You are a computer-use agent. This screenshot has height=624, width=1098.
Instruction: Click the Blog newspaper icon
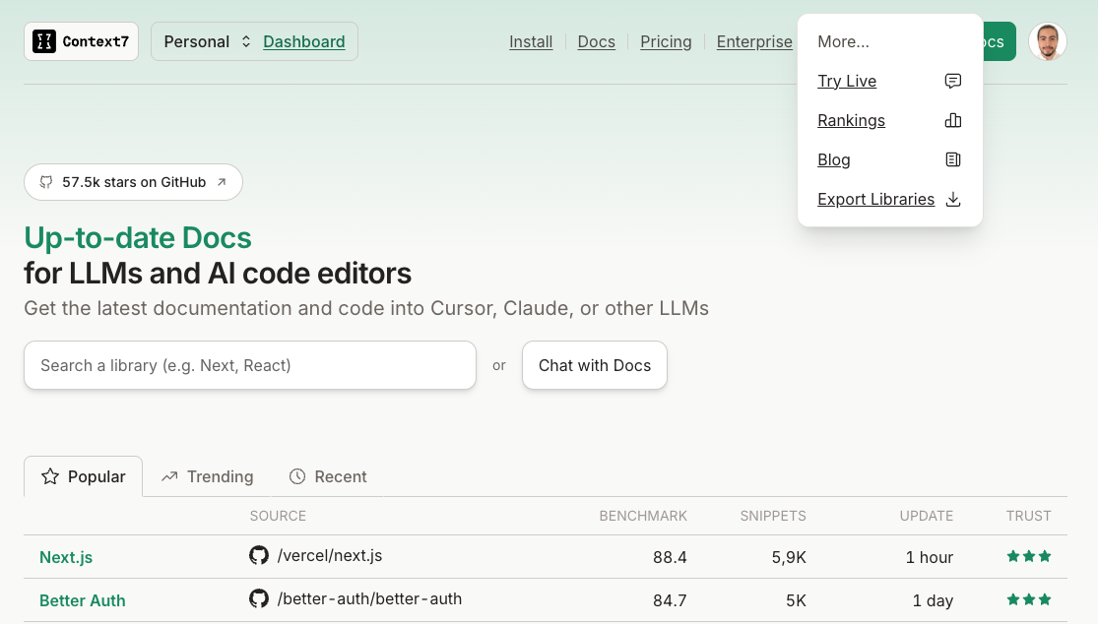coord(953,159)
